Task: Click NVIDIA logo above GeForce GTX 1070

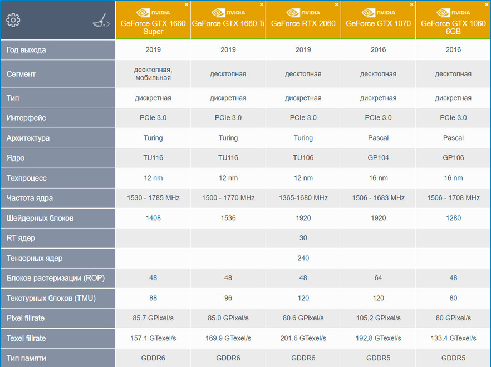Action: (378, 12)
